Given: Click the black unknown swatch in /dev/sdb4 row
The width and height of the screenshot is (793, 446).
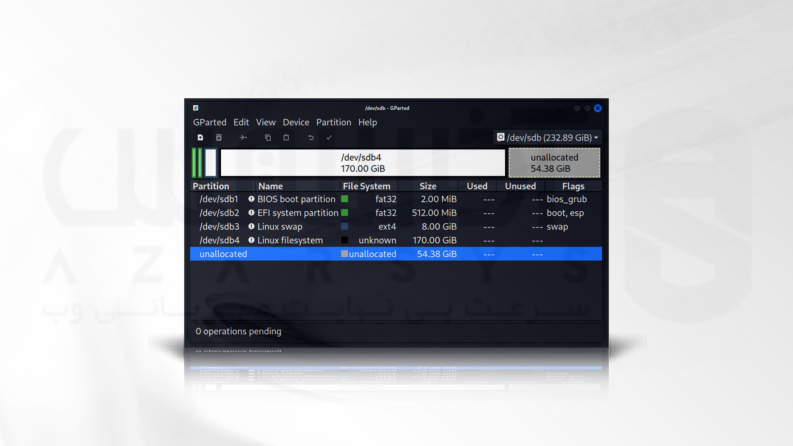Looking at the screenshot, I should [x=344, y=240].
